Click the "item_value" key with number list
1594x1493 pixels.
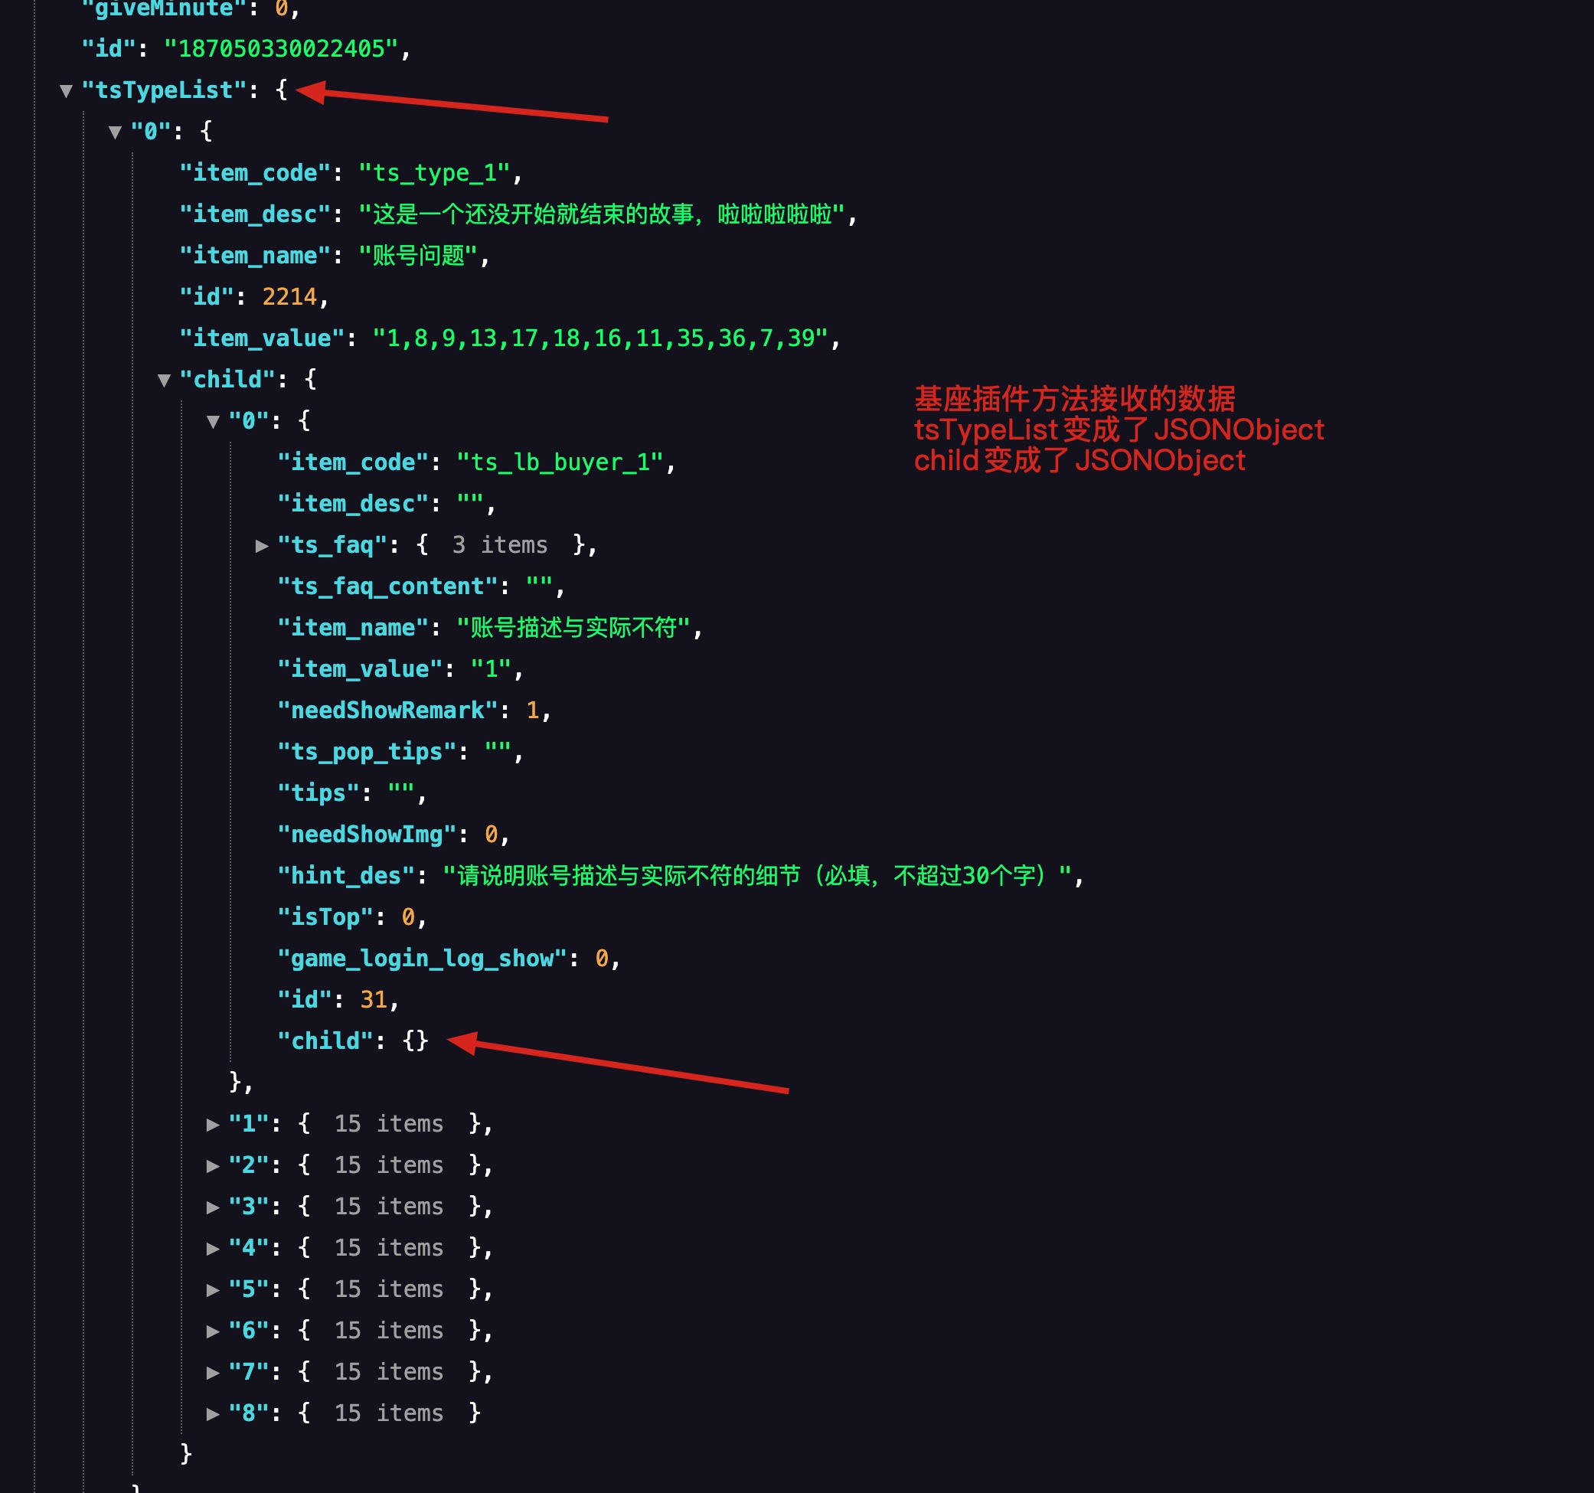pyautogui.click(x=262, y=338)
